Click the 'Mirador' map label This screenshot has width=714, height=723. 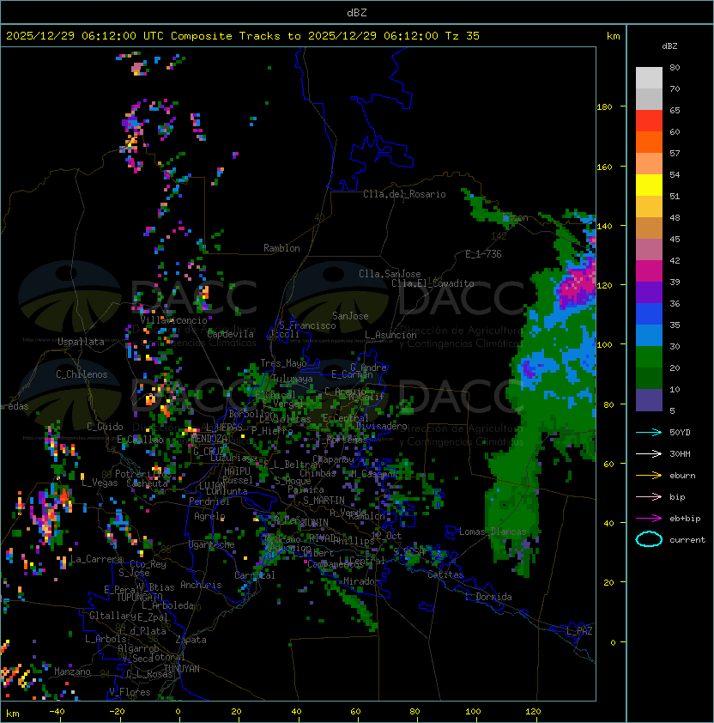click(362, 581)
